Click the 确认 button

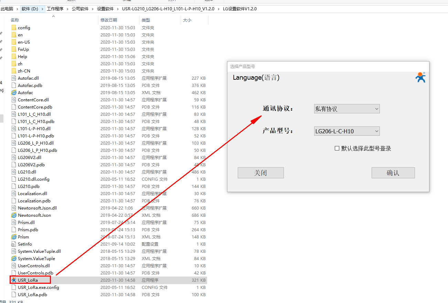pos(393,173)
